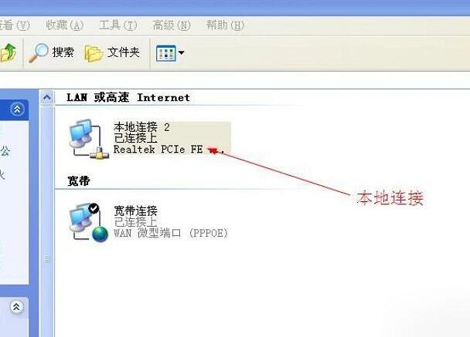Click the scrollbar up arrow

point(47,97)
